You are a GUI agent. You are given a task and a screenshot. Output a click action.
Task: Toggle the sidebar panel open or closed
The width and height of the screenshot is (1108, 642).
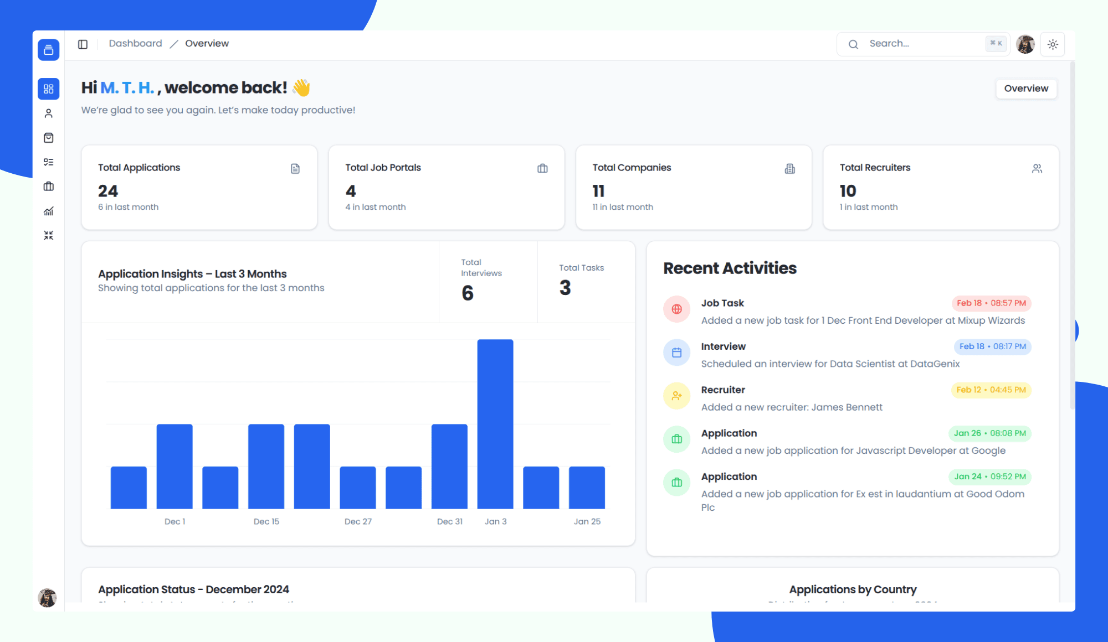(83, 44)
